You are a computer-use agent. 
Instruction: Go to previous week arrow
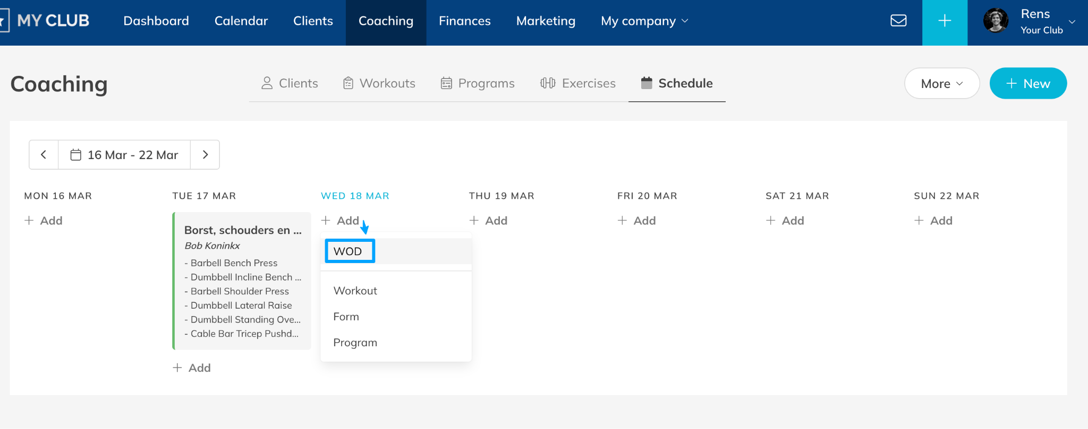pos(44,155)
